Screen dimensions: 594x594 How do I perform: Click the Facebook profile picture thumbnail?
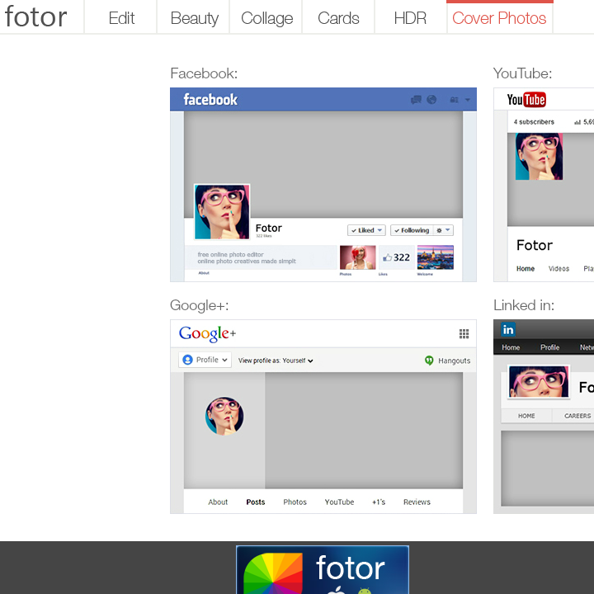point(222,212)
